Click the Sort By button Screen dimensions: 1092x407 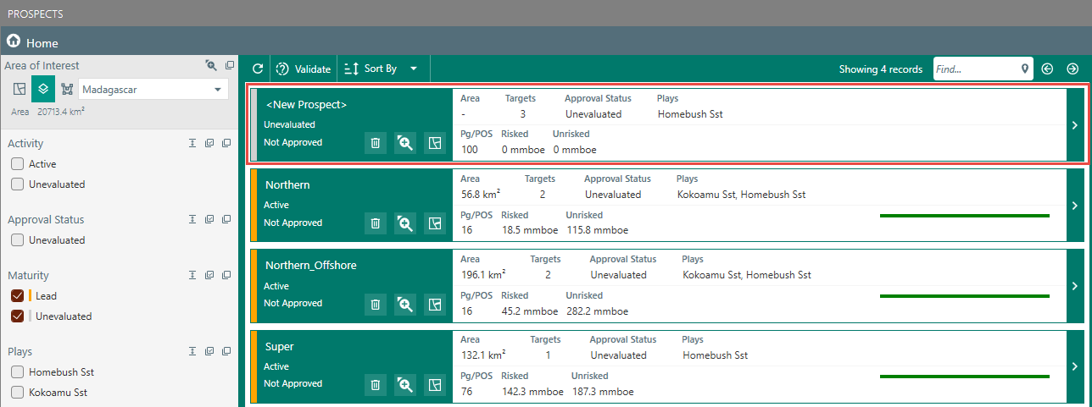click(x=370, y=69)
